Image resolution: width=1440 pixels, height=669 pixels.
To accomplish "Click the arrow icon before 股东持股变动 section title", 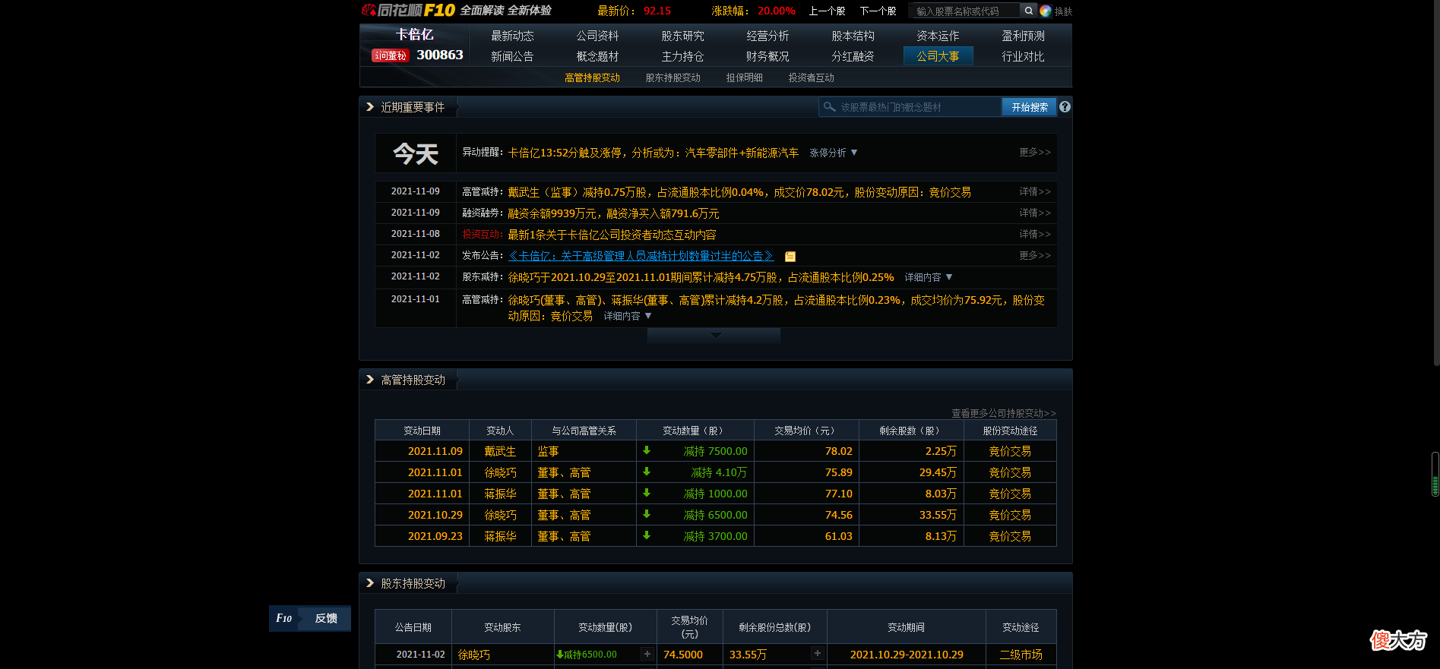I will point(370,583).
